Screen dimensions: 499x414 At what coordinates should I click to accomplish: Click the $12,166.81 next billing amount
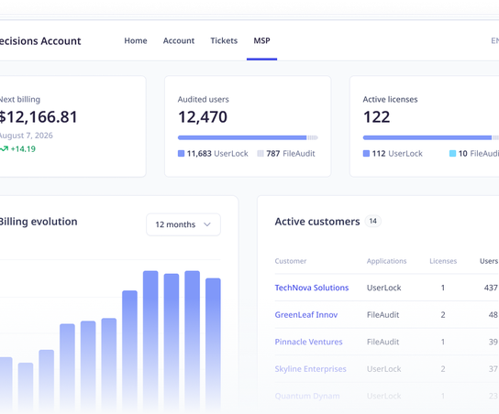tap(39, 117)
